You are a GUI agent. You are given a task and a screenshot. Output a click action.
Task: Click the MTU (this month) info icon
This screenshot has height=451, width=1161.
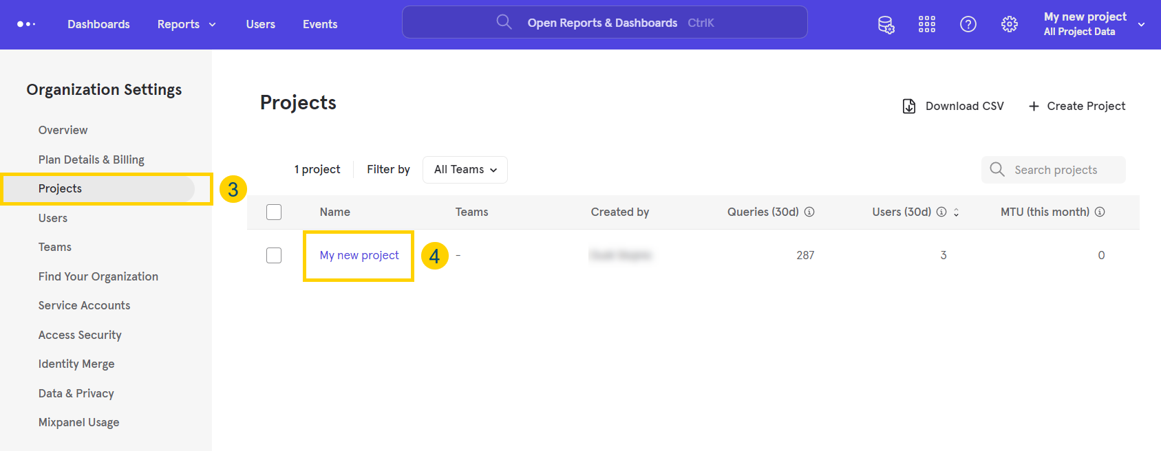[1100, 212]
